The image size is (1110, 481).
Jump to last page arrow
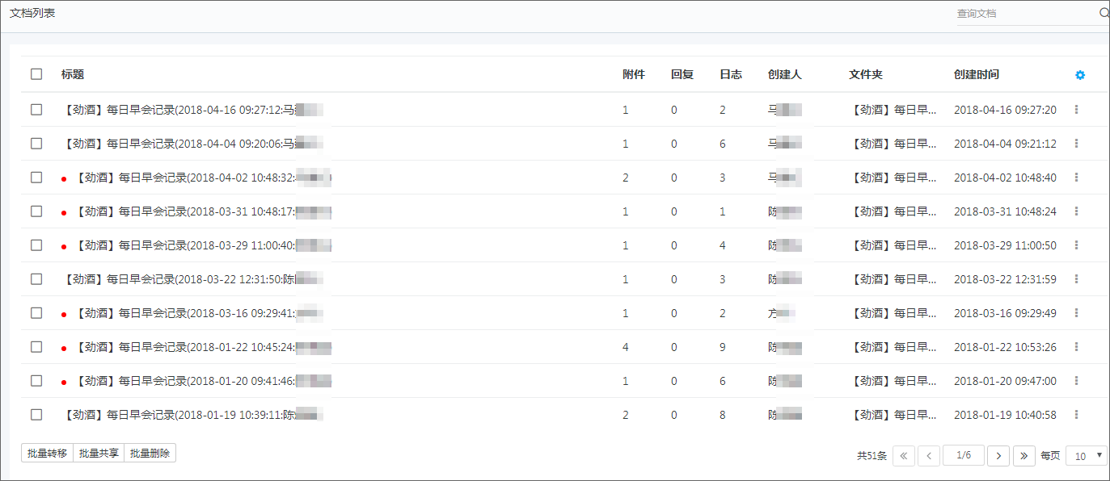tap(1024, 456)
